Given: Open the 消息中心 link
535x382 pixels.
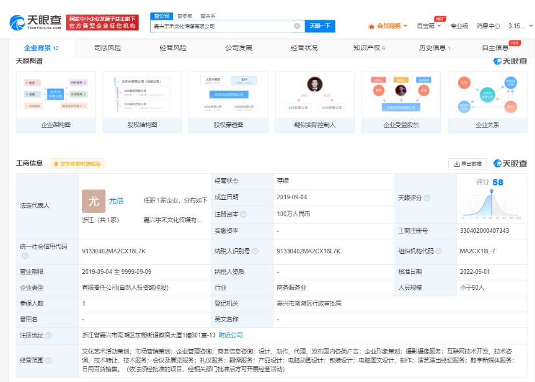Looking at the screenshot, I should (488, 26).
